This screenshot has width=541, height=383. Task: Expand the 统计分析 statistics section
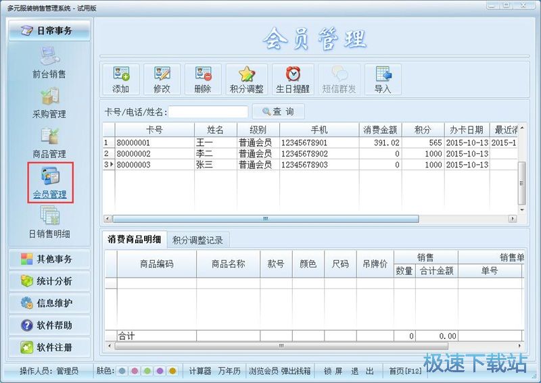pyautogui.click(x=49, y=281)
